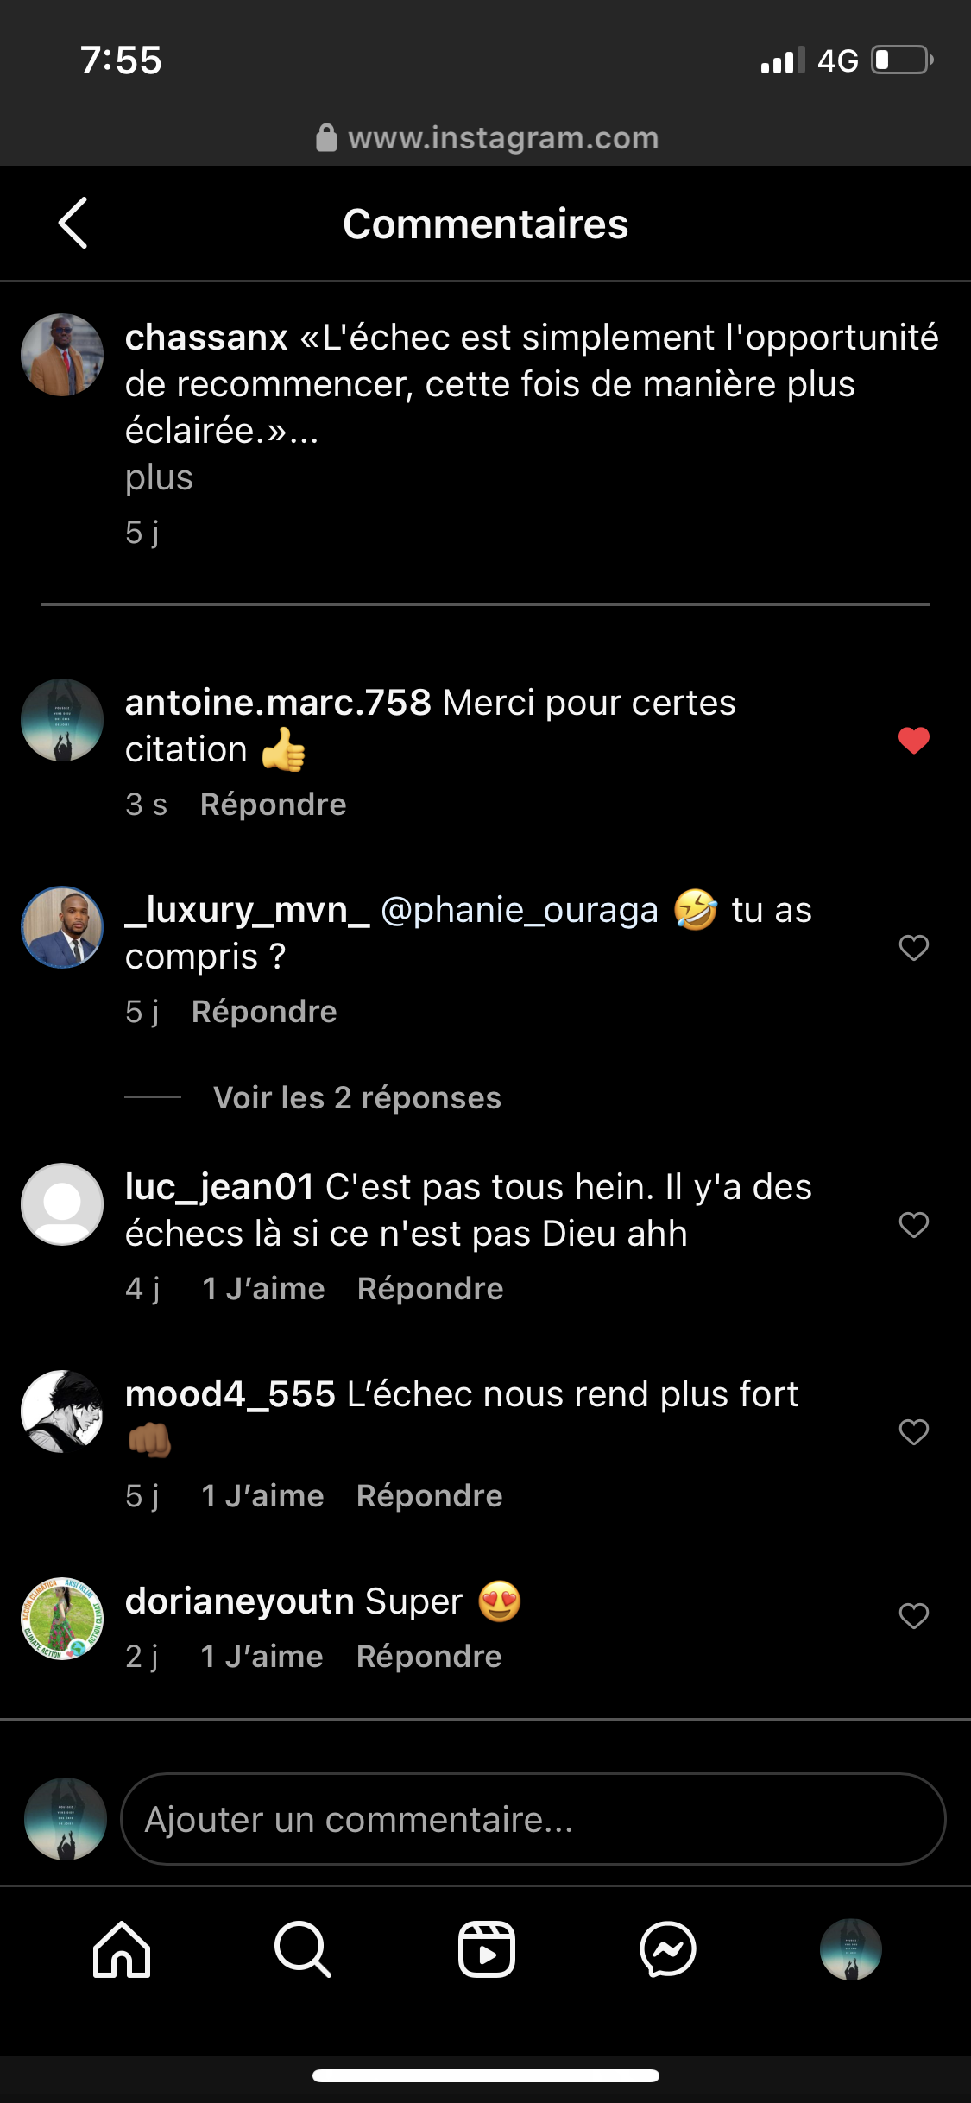Open the @phanie_ouraga mention
The width and height of the screenshot is (971, 2103).
(x=519, y=910)
